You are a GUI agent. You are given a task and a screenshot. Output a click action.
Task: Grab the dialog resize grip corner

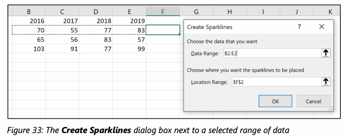pos(331,109)
